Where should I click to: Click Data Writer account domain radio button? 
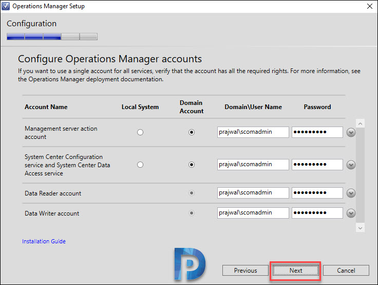192,213
